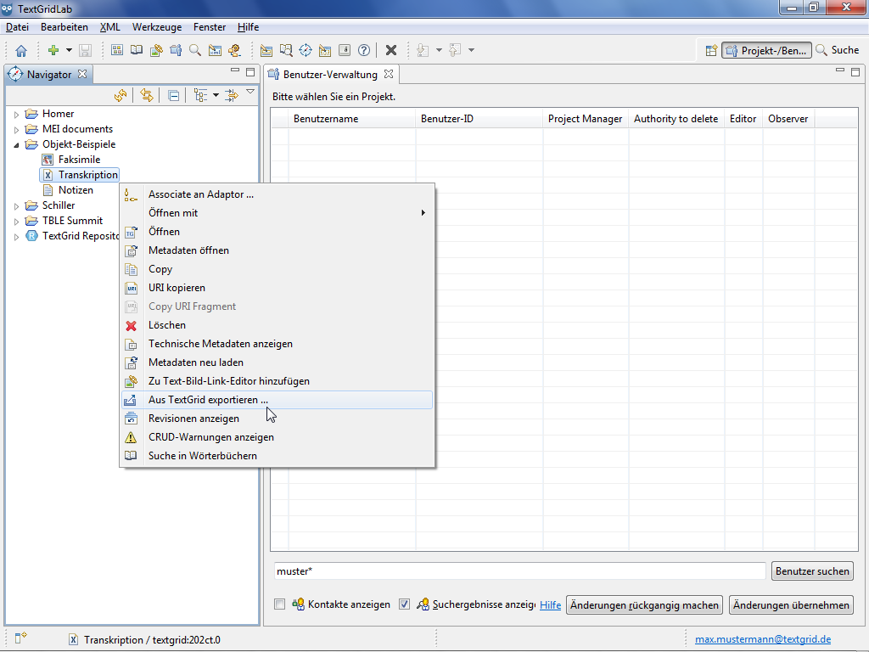Screen dimensions: 869x652
Task: Collapse the Objekt-Beispiele folder
Action: 16,145
